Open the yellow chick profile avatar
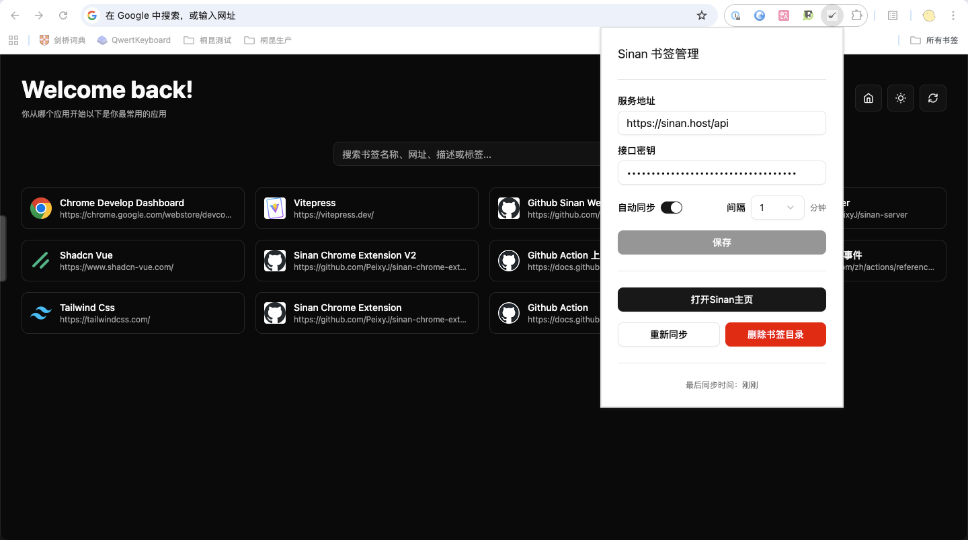 tap(929, 15)
